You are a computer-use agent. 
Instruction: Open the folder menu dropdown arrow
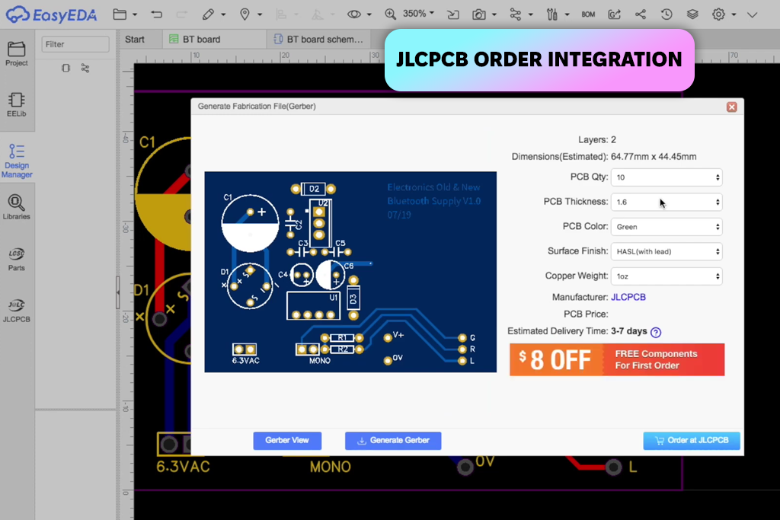pyautogui.click(x=135, y=15)
